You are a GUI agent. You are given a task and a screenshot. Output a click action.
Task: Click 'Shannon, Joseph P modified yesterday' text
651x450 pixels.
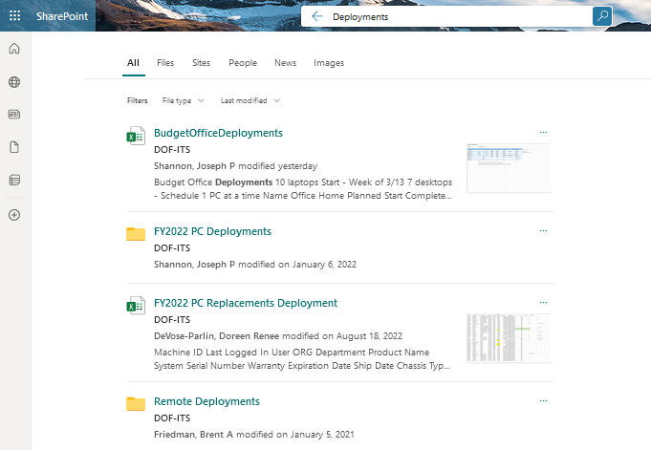coord(236,166)
